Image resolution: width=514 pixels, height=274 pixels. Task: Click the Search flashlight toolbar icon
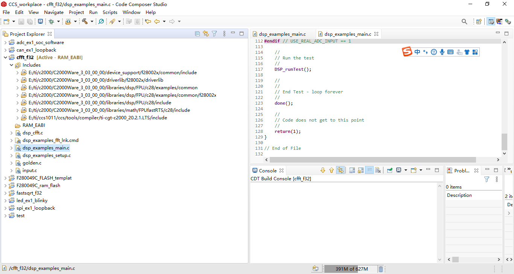[112, 22]
